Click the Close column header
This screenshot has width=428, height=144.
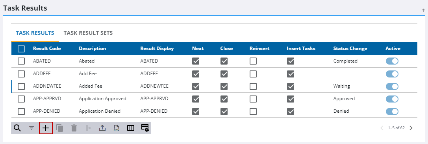pos(226,49)
